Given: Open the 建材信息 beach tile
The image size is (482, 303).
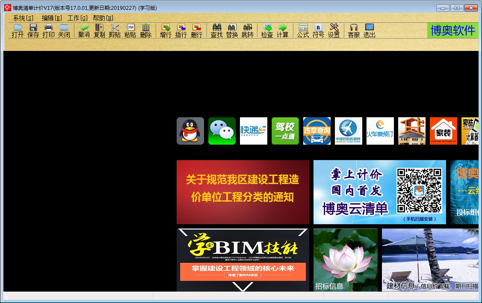Looking at the screenshot, I should (x=430, y=260).
